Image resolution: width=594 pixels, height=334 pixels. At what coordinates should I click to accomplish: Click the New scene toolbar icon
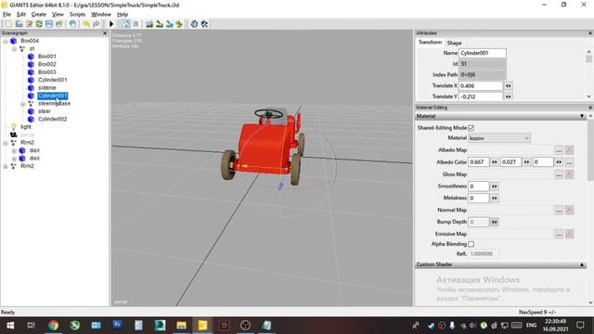tap(8, 24)
